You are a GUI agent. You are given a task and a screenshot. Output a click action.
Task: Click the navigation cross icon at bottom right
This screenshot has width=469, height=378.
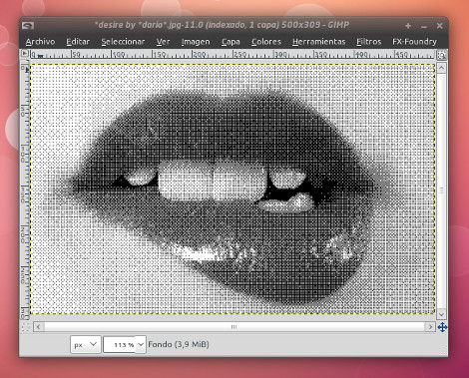tap(442, 327)
